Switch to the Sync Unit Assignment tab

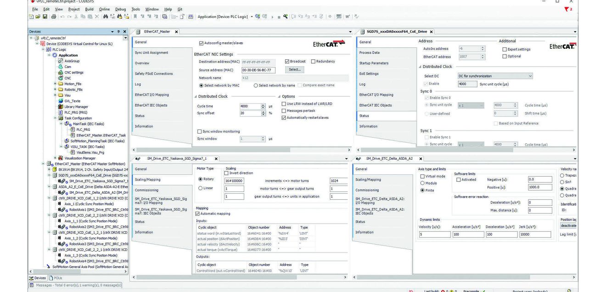point(151,53)
